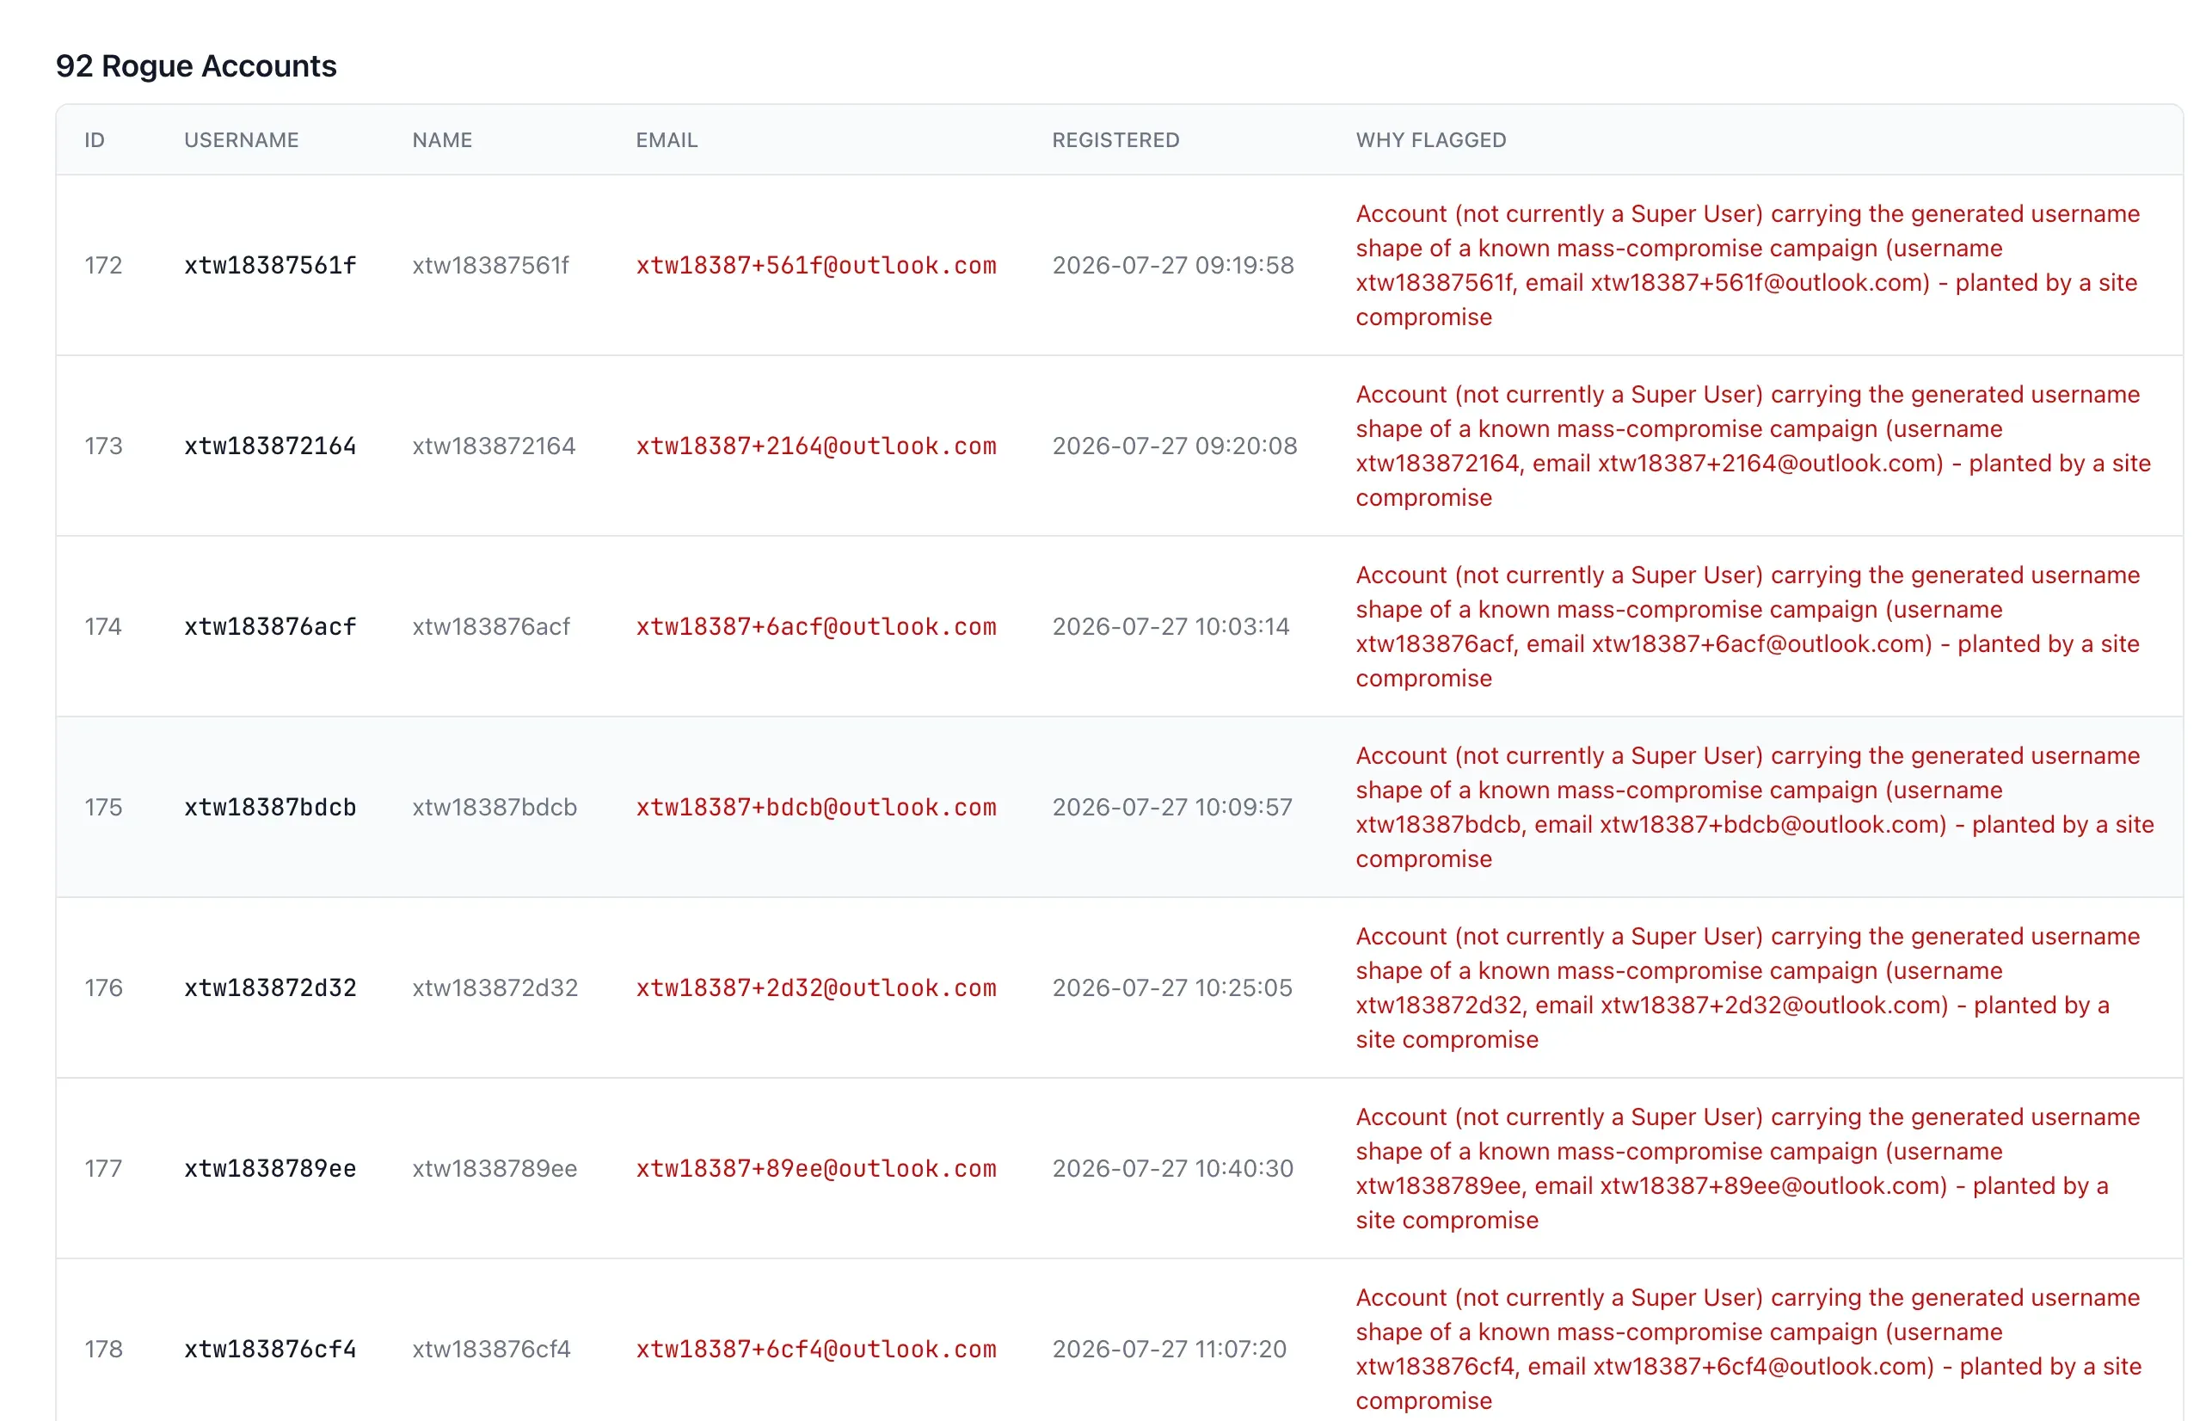Click gray name xtw183872d32 in NAME column

[x=495, y=988]
